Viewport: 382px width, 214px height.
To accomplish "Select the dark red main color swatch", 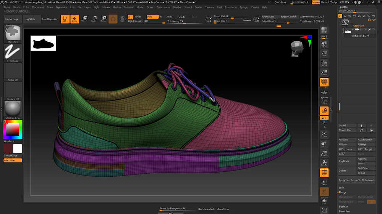I will click(x=8, y=149).
